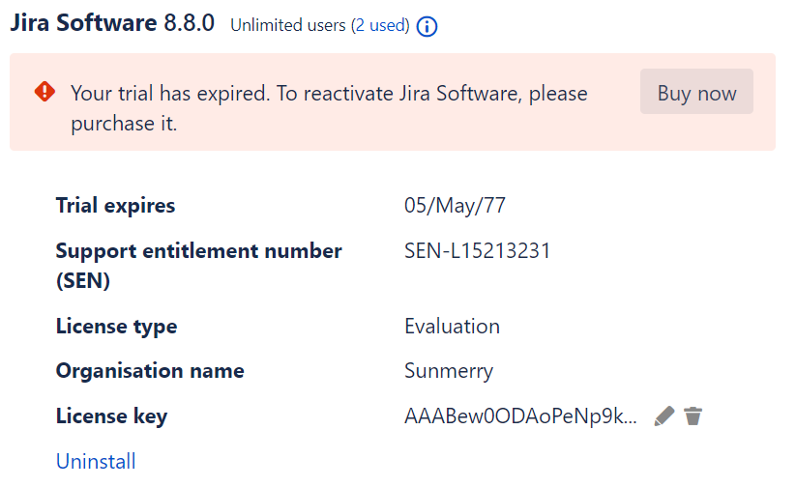Click the red warning diamond icon

44,92
